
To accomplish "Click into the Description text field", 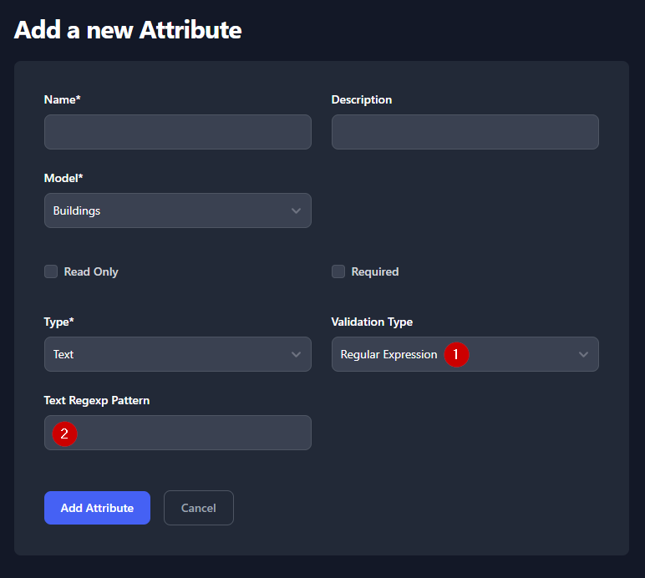I will click(x=465, y=132).
